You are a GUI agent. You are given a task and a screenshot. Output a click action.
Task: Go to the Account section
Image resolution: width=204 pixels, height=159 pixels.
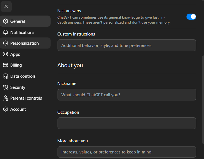25,109
